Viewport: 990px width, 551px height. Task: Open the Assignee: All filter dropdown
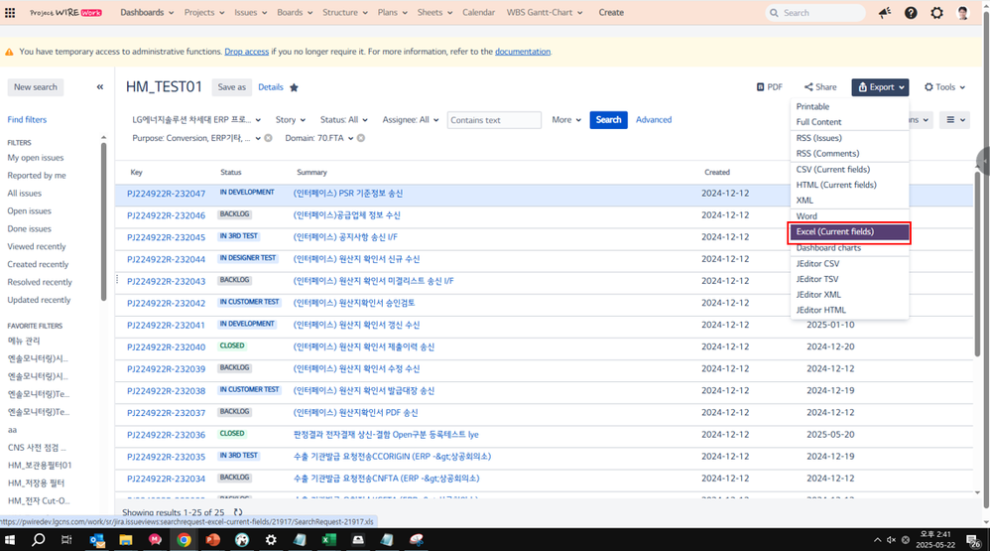(x=410, y=119)
